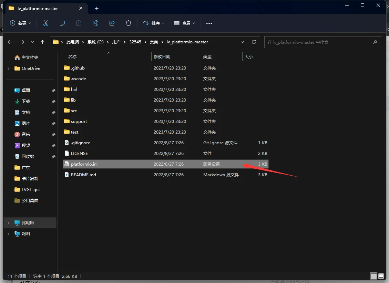Click 桌面 breadcrumb in address bar
This screenshot has width=389, height=283.
154,42
